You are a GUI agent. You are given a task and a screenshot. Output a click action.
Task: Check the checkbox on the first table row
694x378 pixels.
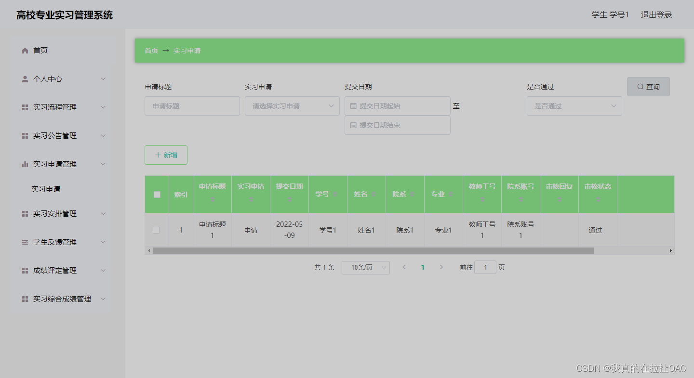pos(156,230)
